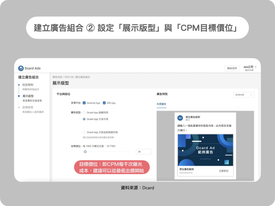275x206 pixels.
Task: Open the 展示版型 step in sidebar
Action: pos(28,96)
